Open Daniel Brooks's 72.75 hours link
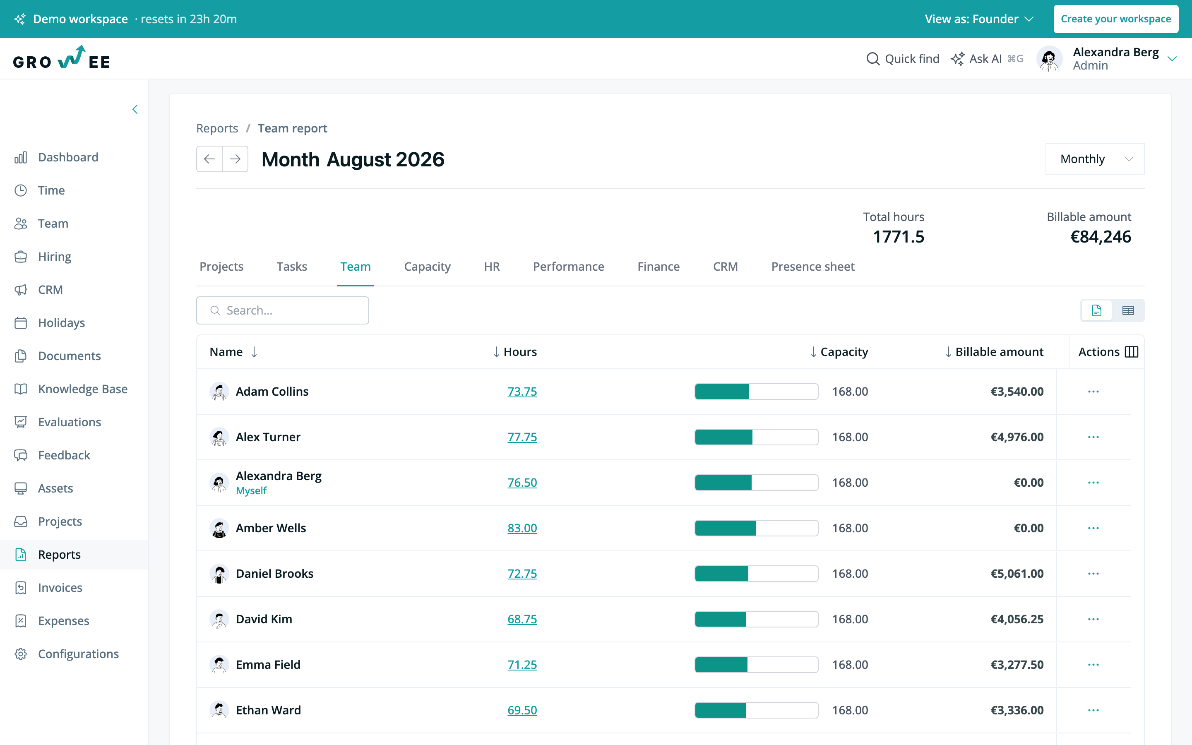 (x=522, y=574)
